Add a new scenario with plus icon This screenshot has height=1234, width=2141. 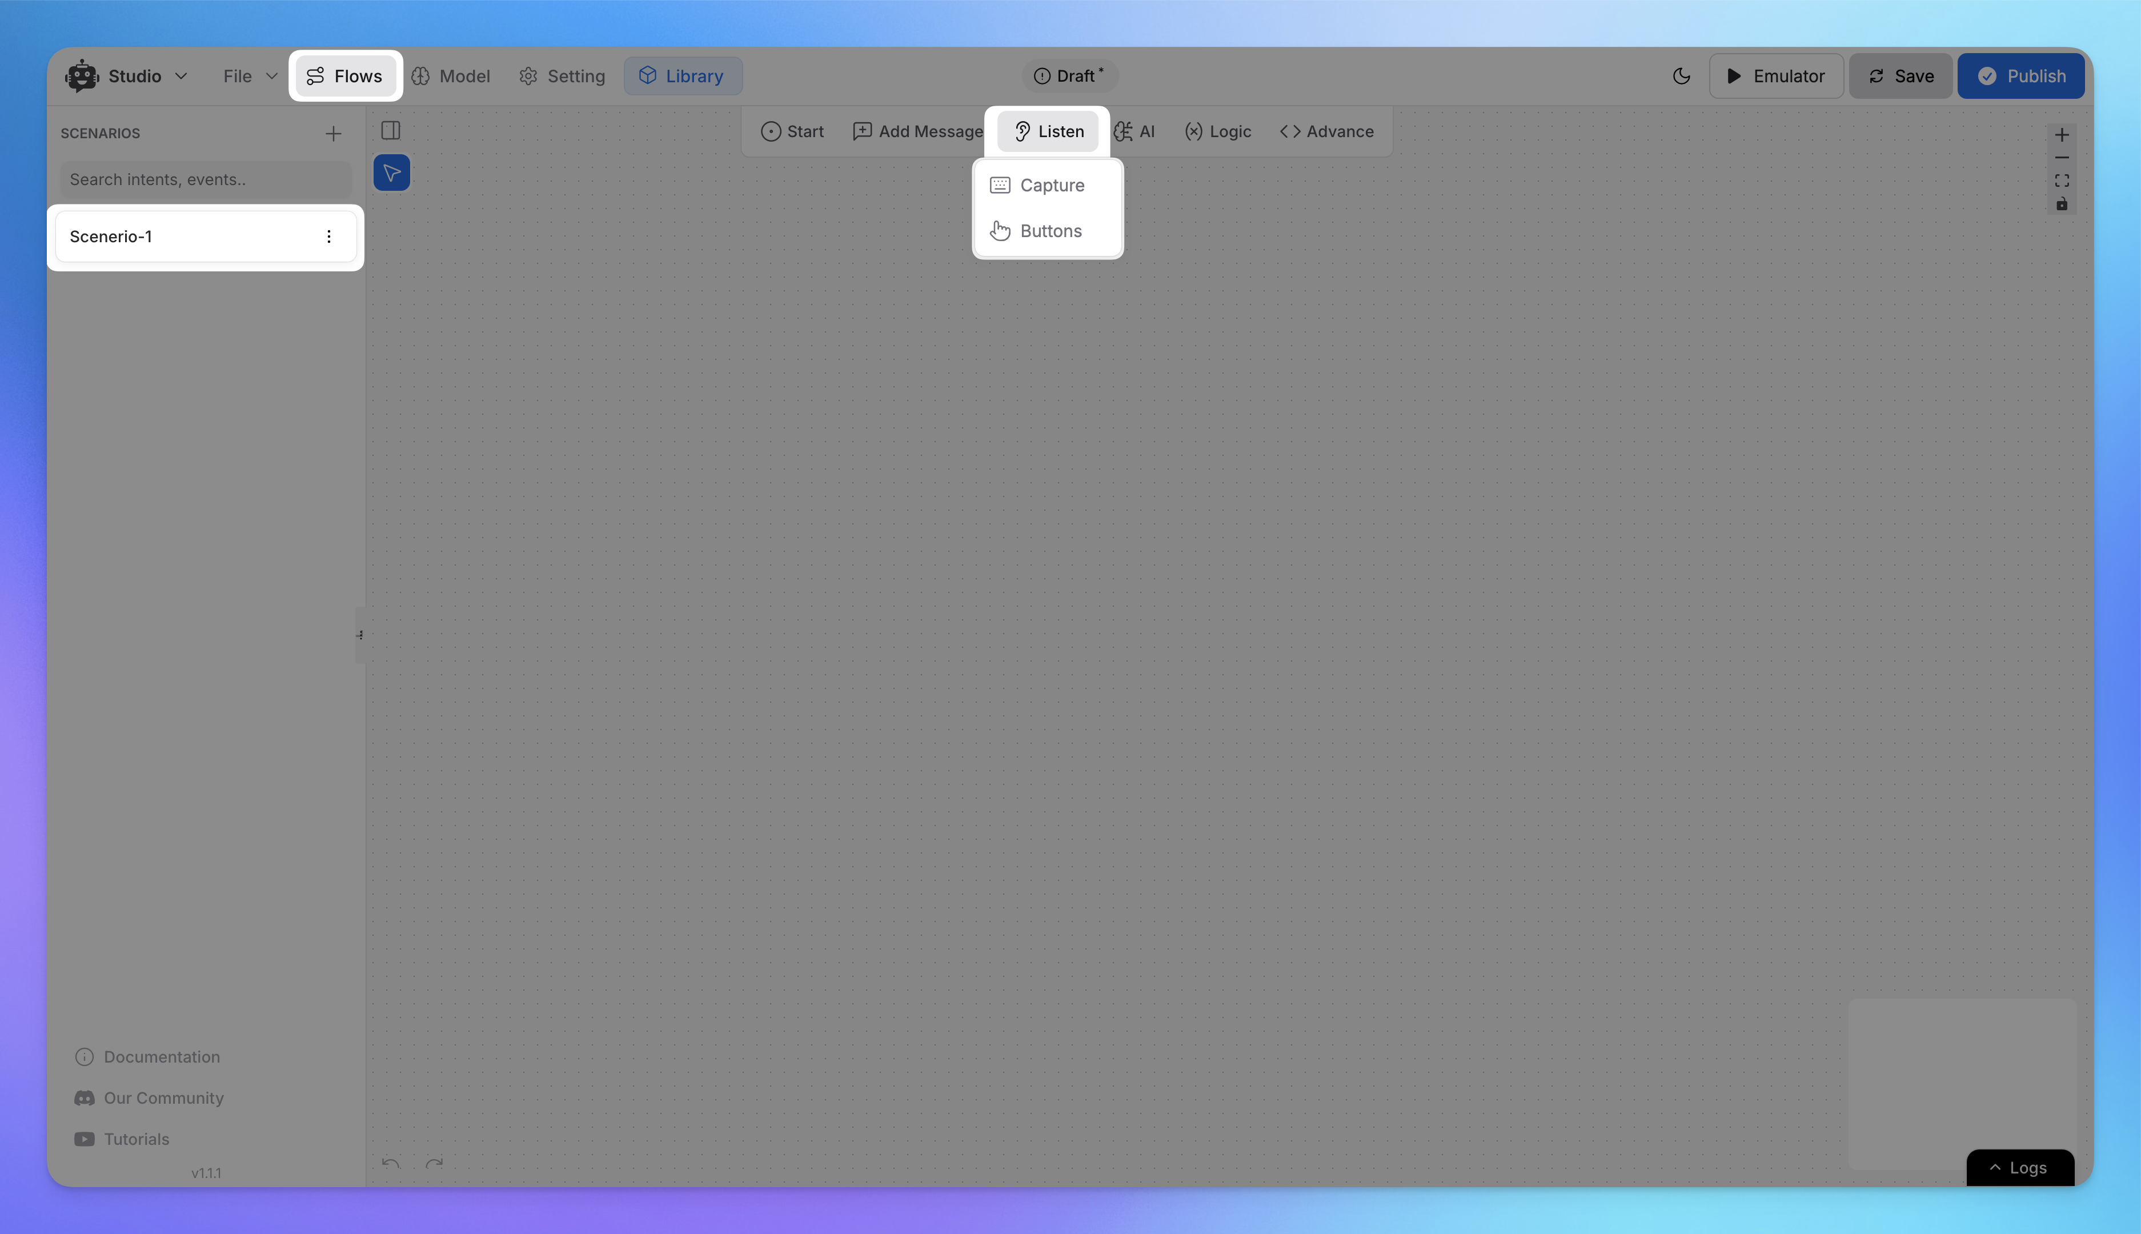pyautogui.click(x=333, y=134)
